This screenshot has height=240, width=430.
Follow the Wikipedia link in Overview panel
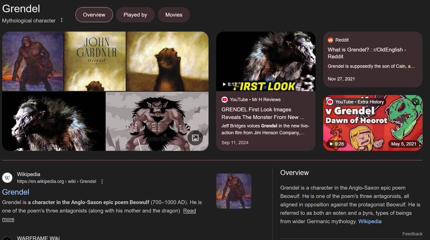click(x=370, y=221)
